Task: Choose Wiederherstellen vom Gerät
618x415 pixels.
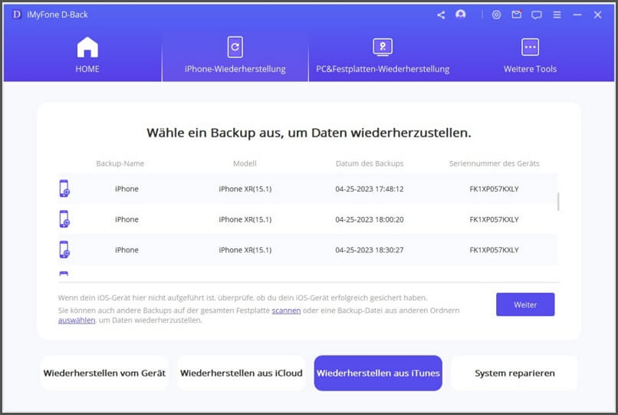Action: pos(104,373)
